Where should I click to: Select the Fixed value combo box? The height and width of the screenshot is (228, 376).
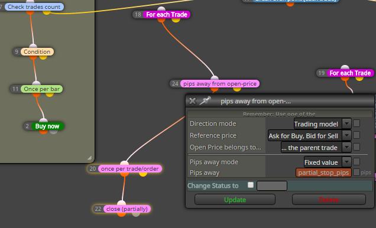tap(328, 162)
